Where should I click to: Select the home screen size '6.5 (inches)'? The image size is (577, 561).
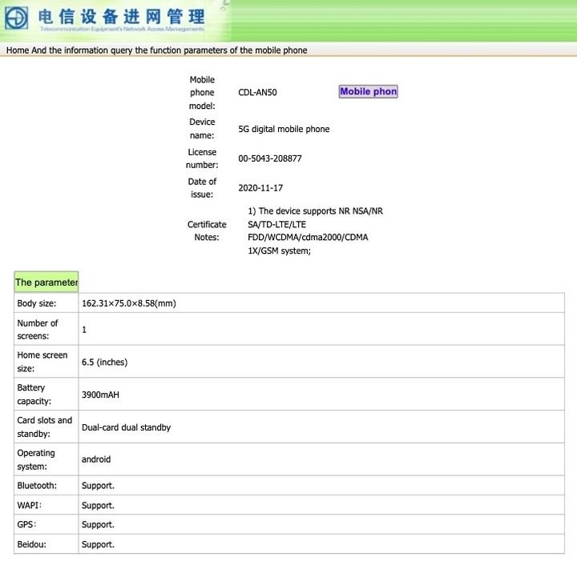(104, 362)
